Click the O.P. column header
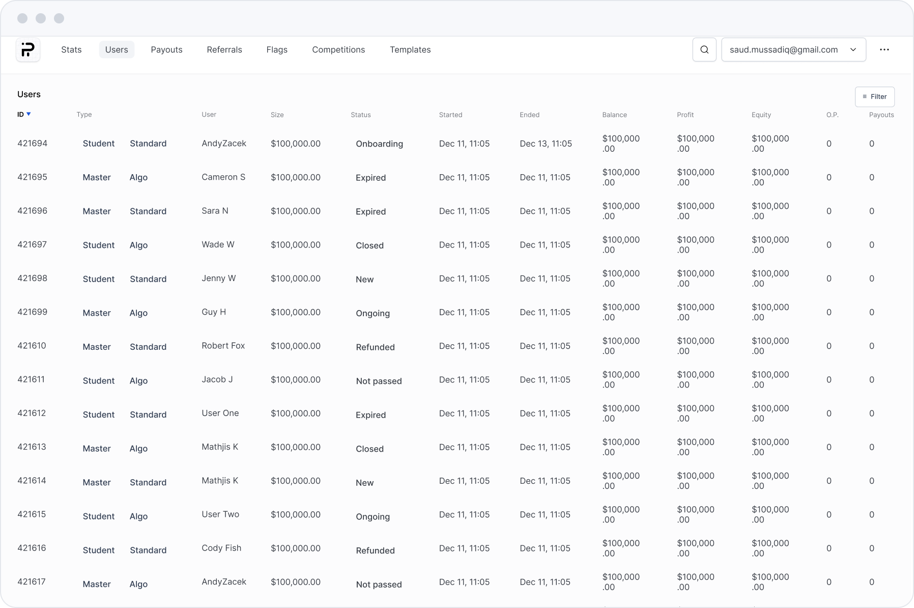The image size is (914, 608). (x=832, y=115)
